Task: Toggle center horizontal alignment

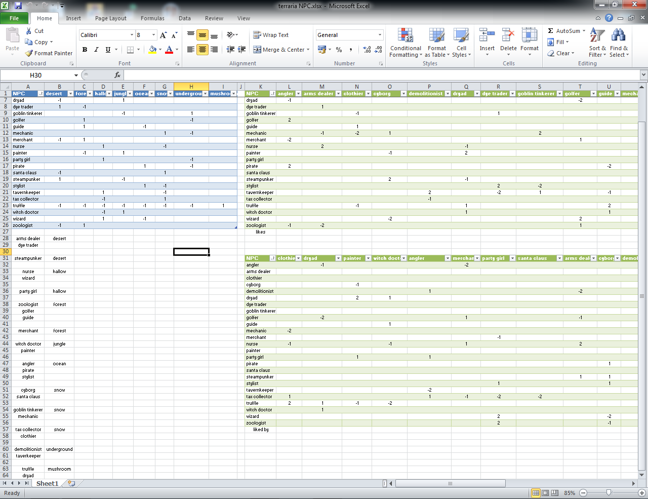Action: pyautogui.click(x=202, y=50)
